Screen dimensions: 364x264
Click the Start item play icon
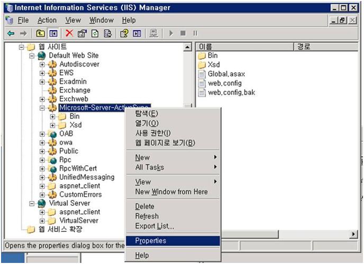coord(171,34)
